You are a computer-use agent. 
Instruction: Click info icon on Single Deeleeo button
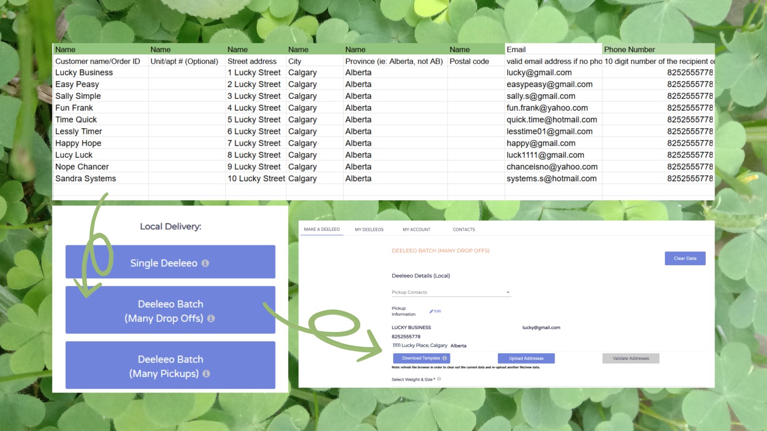[205, 263]
